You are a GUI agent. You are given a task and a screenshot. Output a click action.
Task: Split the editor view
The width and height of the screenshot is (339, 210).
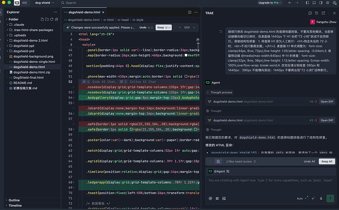click(x=190, y=12)
